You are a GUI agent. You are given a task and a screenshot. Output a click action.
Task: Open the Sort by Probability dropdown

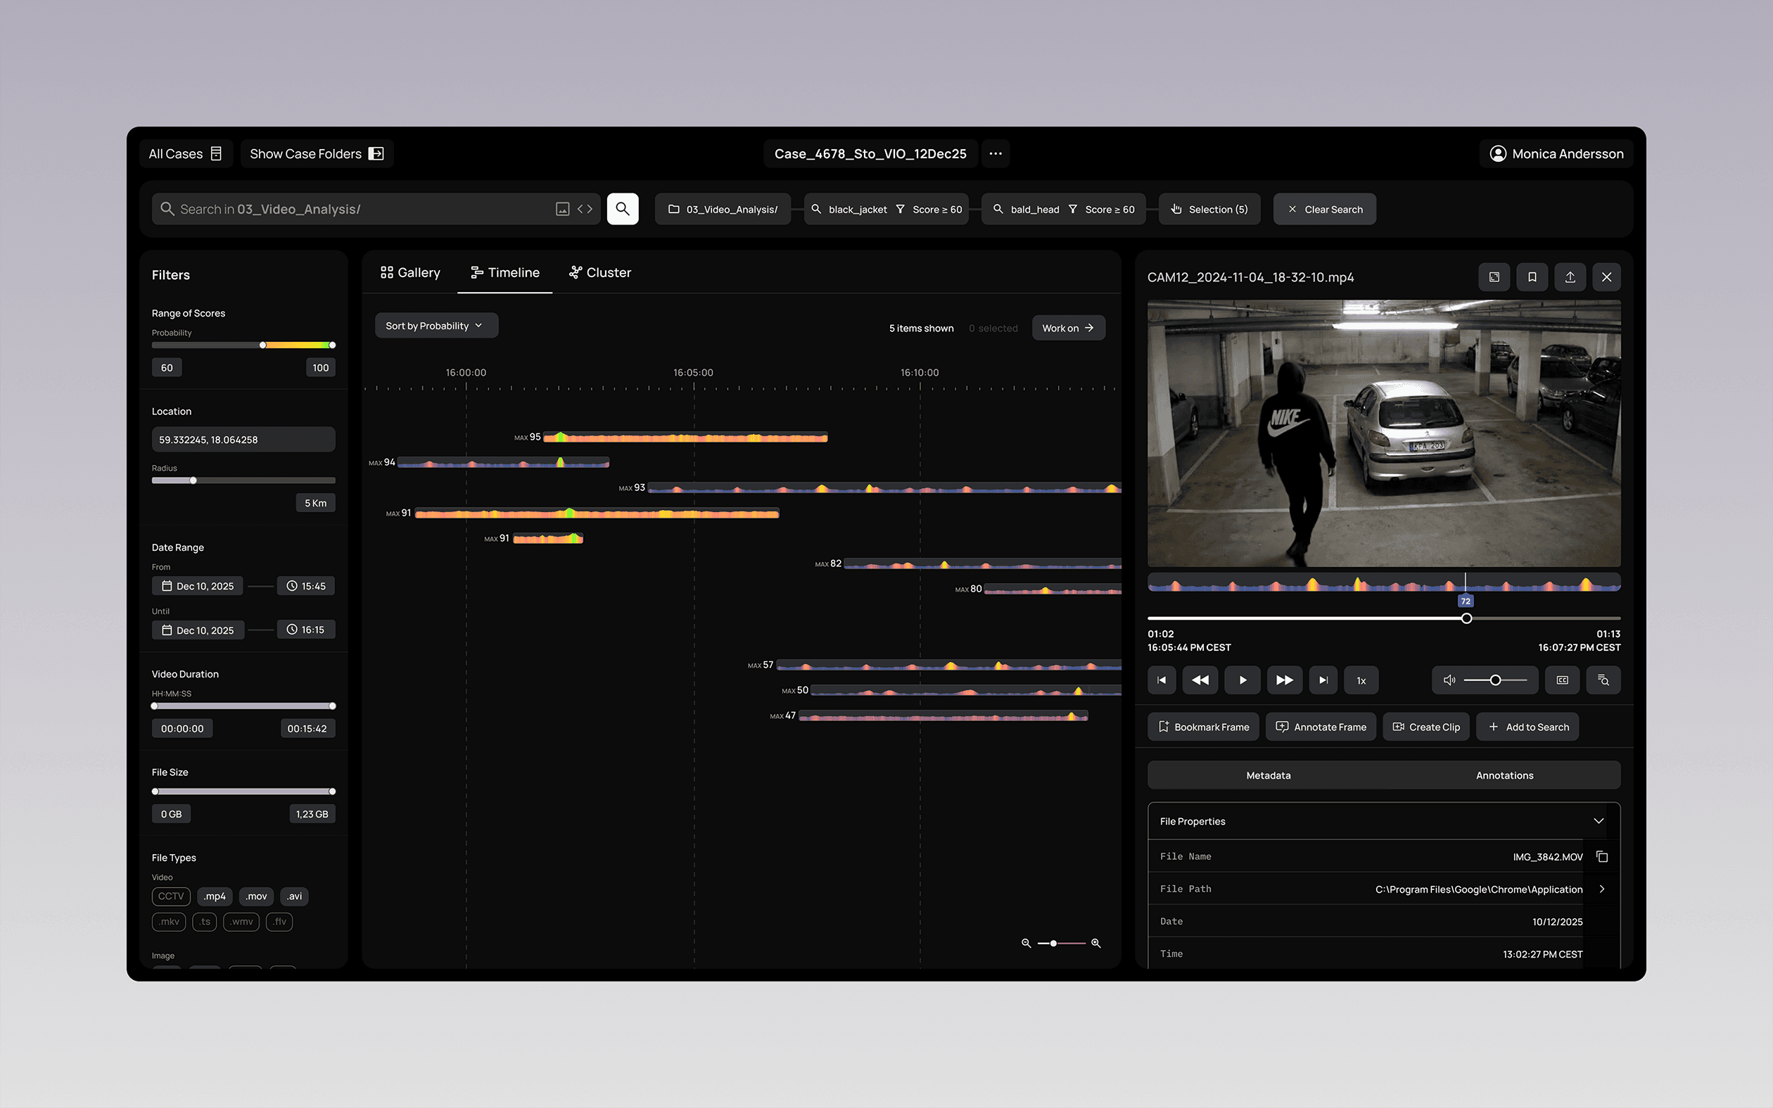pos(436,326)
